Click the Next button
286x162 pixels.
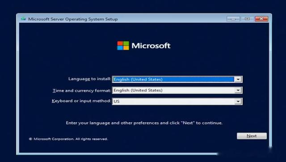click(252, 136)
